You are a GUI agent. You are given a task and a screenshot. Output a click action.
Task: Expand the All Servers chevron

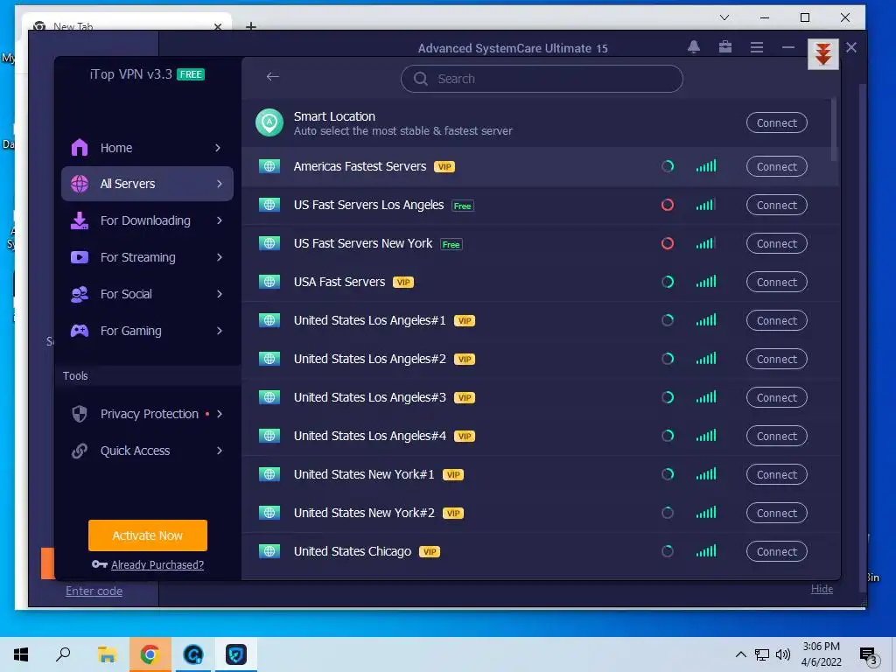220,184
